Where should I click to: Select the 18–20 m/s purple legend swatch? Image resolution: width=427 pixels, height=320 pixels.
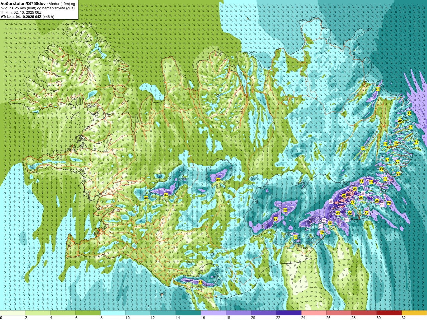(x=239, y=313)
